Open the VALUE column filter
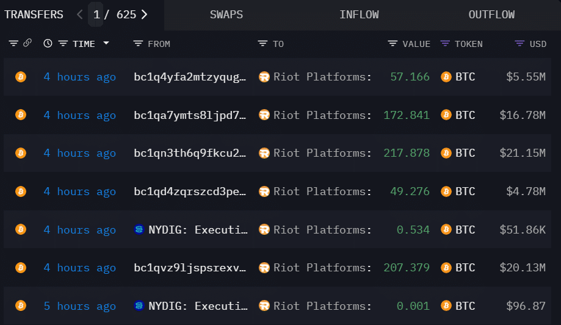Viewport: 561px width, 325px height. 393,44
